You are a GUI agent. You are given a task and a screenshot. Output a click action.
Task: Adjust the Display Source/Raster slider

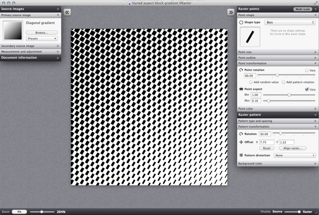pyautogui.click(x=299, y=212)
